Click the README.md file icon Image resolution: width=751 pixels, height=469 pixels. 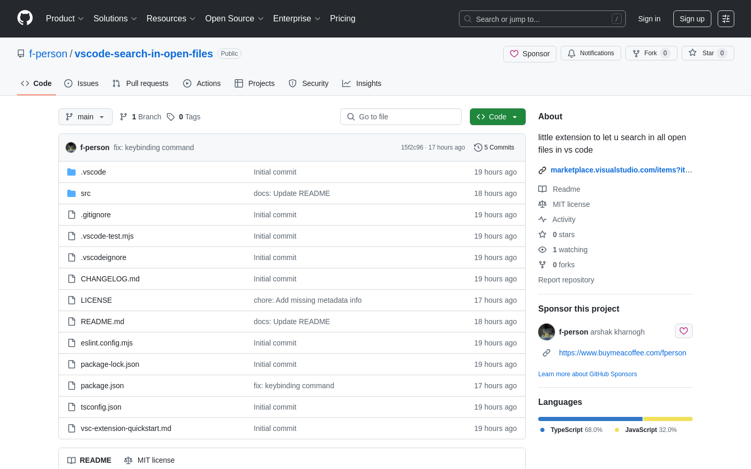(x=71, y=322)
